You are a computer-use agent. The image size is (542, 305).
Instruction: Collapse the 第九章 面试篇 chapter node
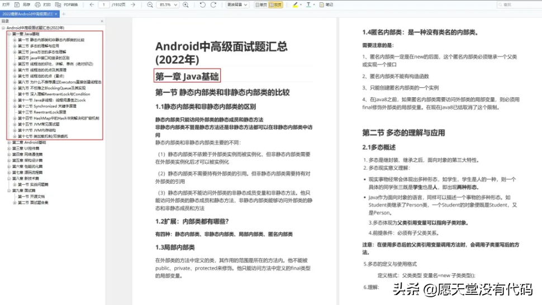click(x=9, y=190)
